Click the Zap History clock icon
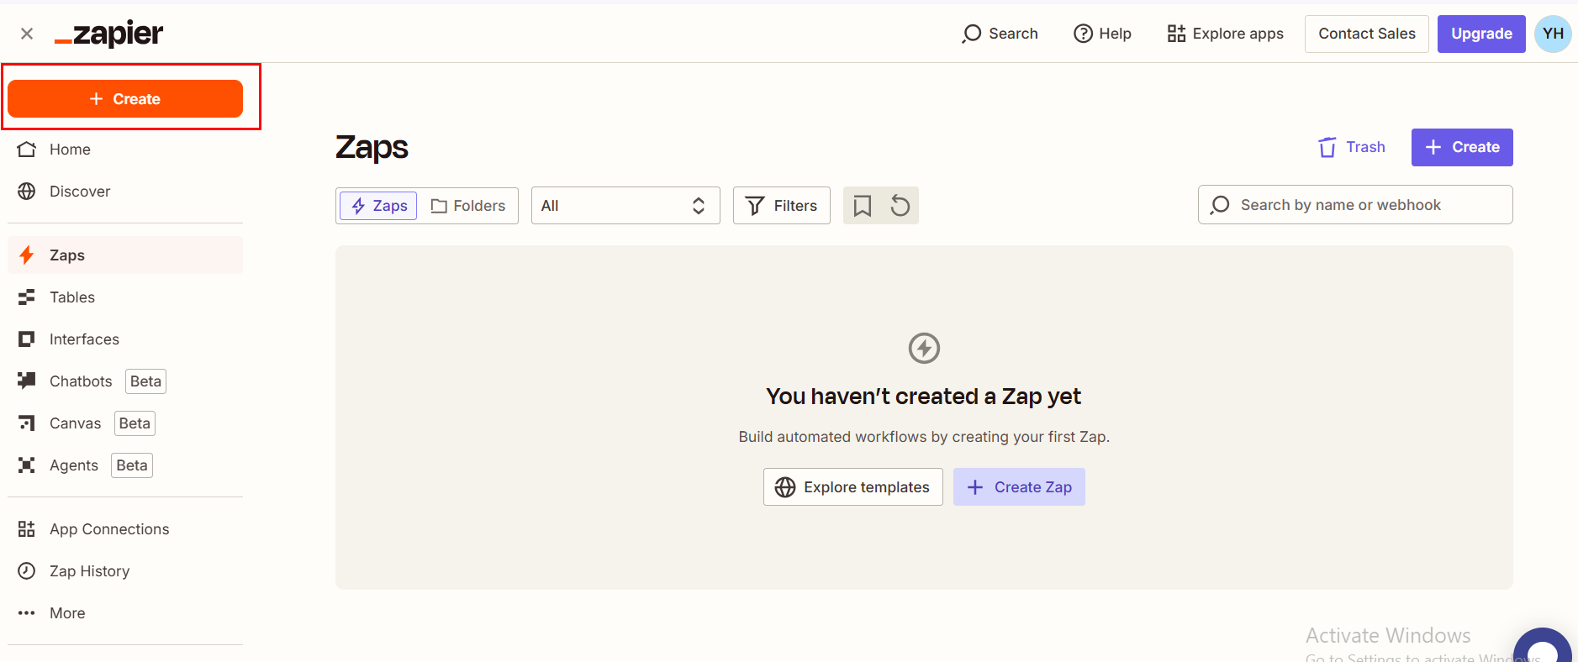This screenshot has height=662, width=1578. [x=27, y=571]
